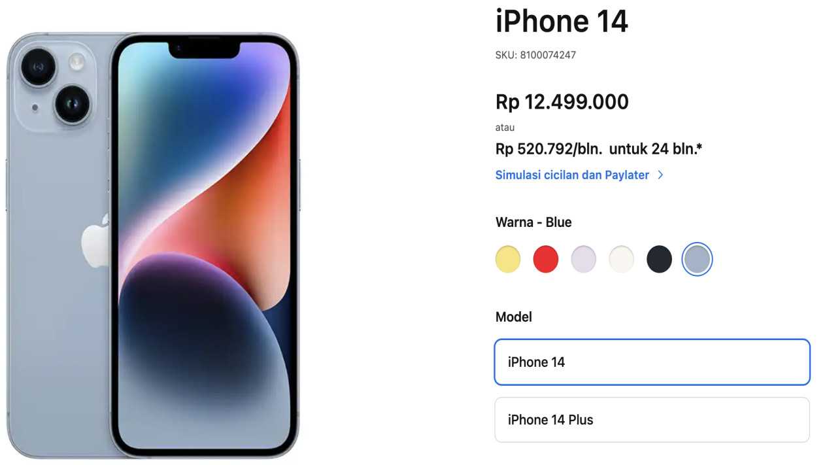This screenshot has height=465, width=827.
Task: Open Simulasi cicilan dan Paylater link
Action: pyautogui.click(x=572, y=175)
